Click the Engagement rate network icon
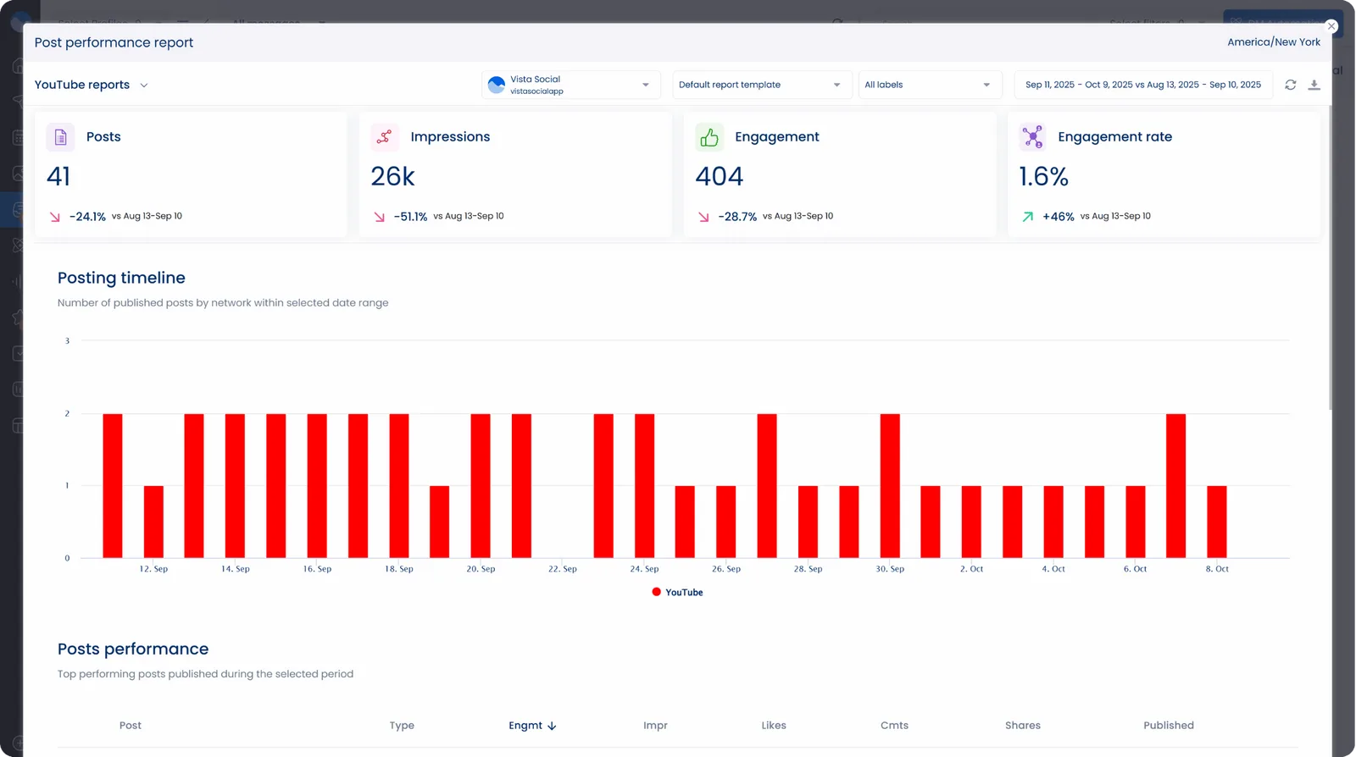1356x757 pixels. [1032, 137]
